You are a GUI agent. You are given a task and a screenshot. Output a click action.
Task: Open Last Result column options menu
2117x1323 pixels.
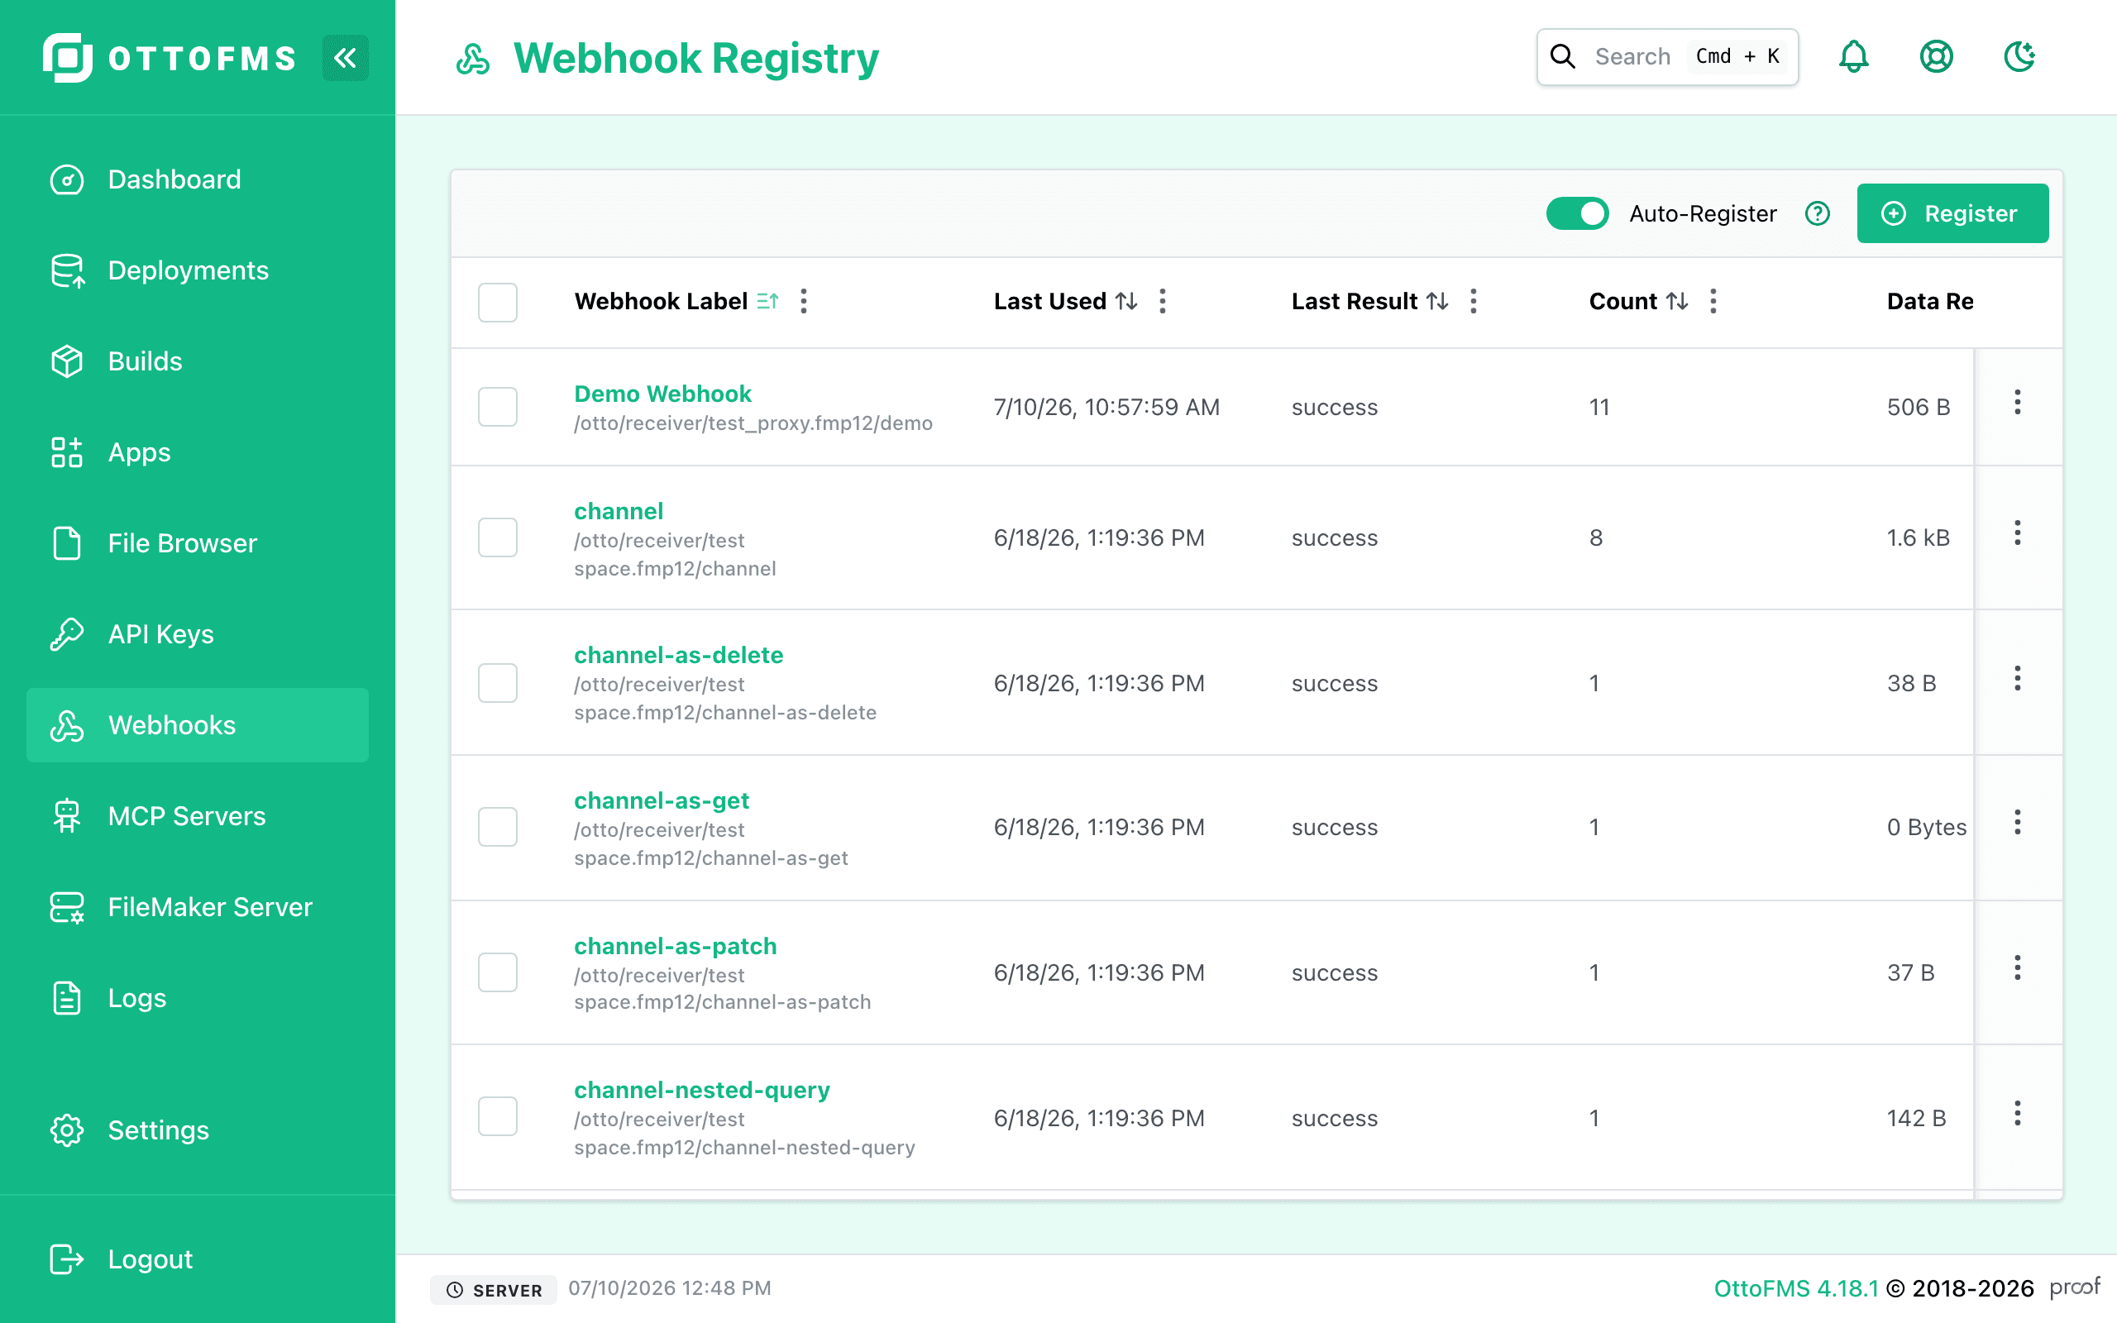[x=1474, y=301]
